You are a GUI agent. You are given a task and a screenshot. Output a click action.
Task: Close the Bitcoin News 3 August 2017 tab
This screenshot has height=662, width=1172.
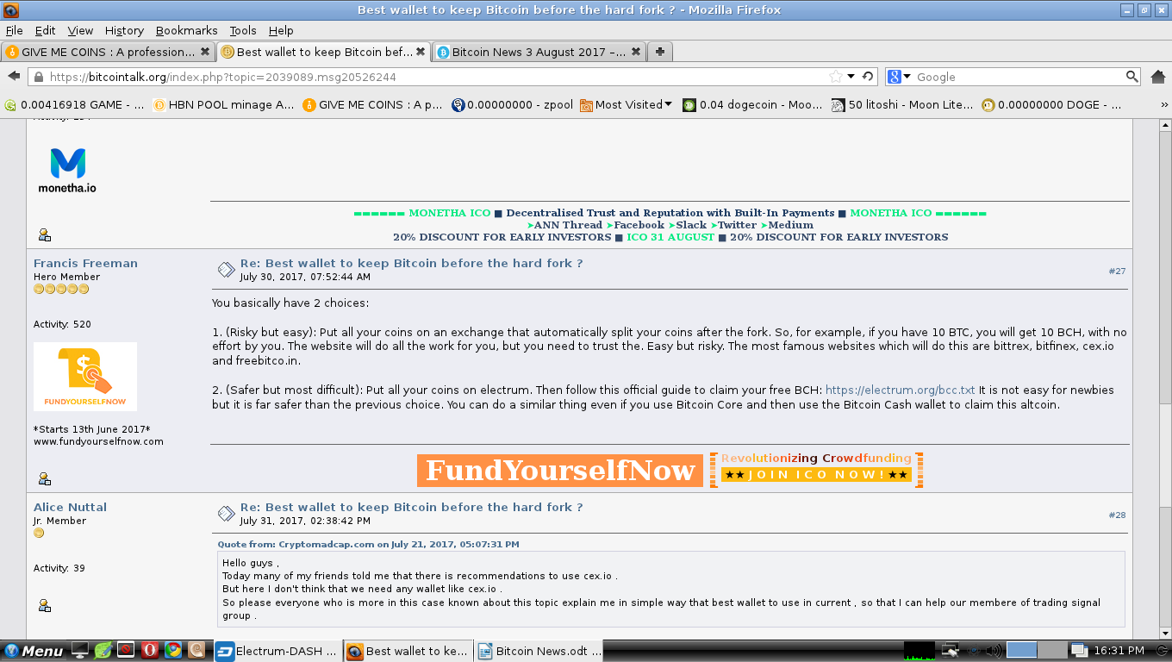[x=636, y=52]
